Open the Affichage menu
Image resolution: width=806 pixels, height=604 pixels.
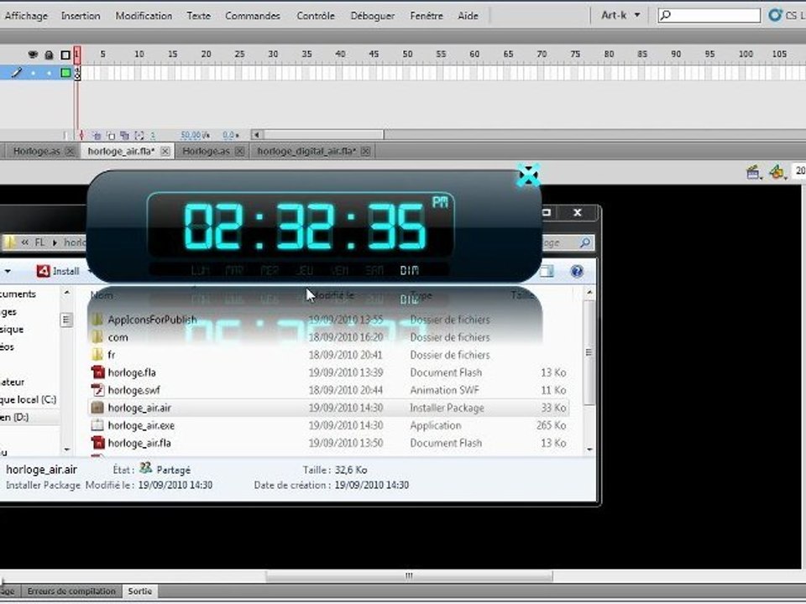tap(26, 16)
